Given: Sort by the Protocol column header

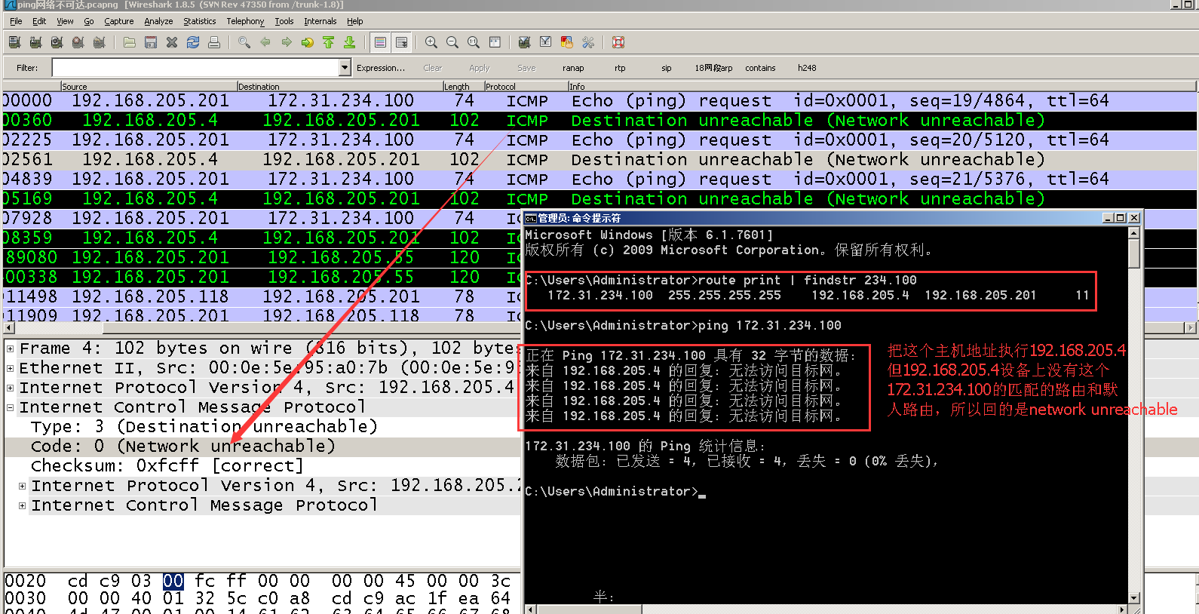Looking at the screenshot, I should [x=526, y=86].
